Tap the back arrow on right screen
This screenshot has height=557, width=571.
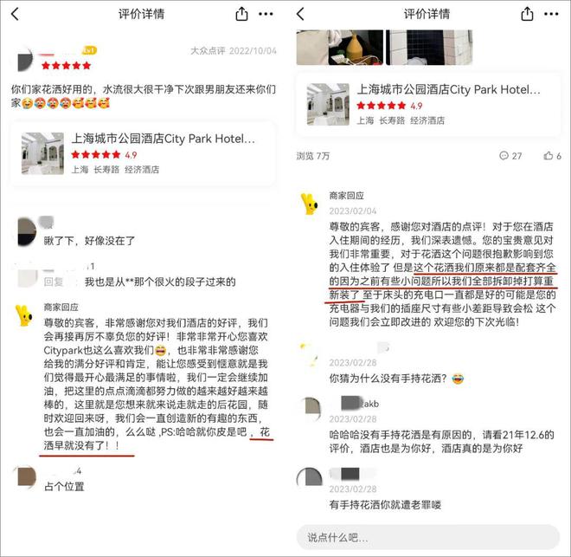(300, 14)
